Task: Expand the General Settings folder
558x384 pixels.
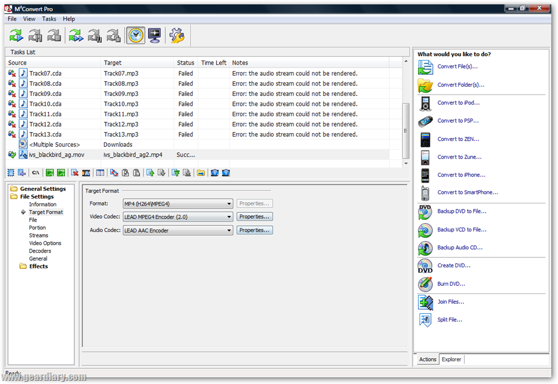Action: pos(14,189)
